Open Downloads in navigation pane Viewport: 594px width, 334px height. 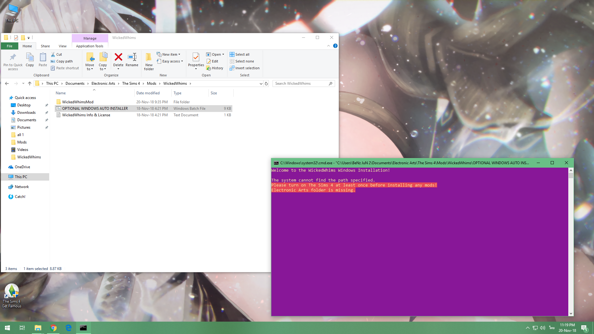[x=26, y=113]
